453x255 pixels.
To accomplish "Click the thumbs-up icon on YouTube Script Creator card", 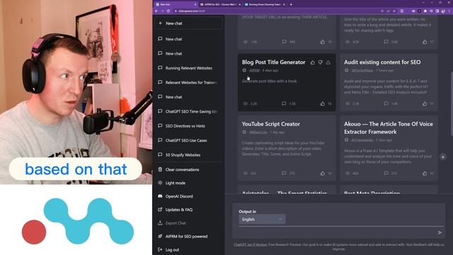I will 323,173.
